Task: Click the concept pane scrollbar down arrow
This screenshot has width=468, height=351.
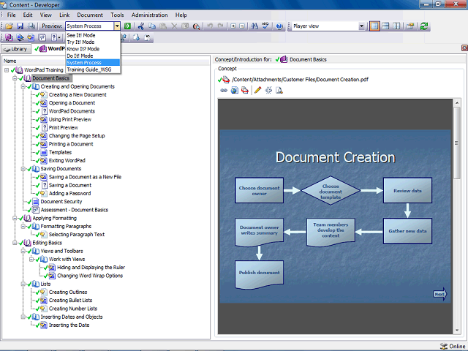Action: click(x=457, y=330)
